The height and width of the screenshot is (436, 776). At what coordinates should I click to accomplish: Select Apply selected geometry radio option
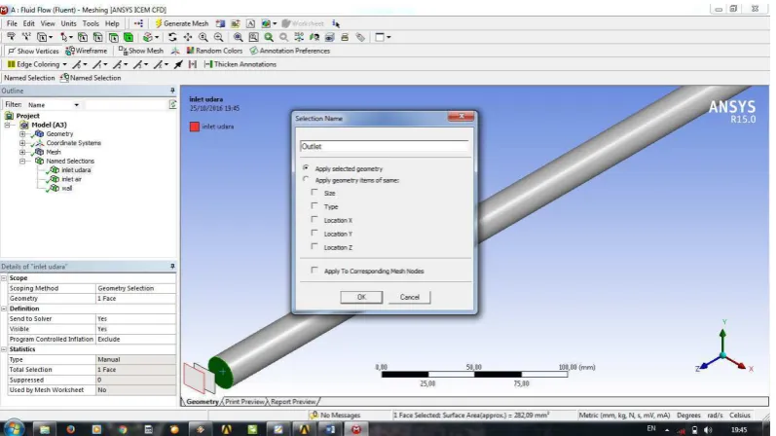coord(306,168)
